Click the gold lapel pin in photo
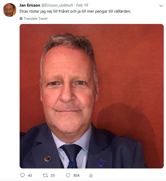This screenshot has height=181, width=166. point(48,159)
